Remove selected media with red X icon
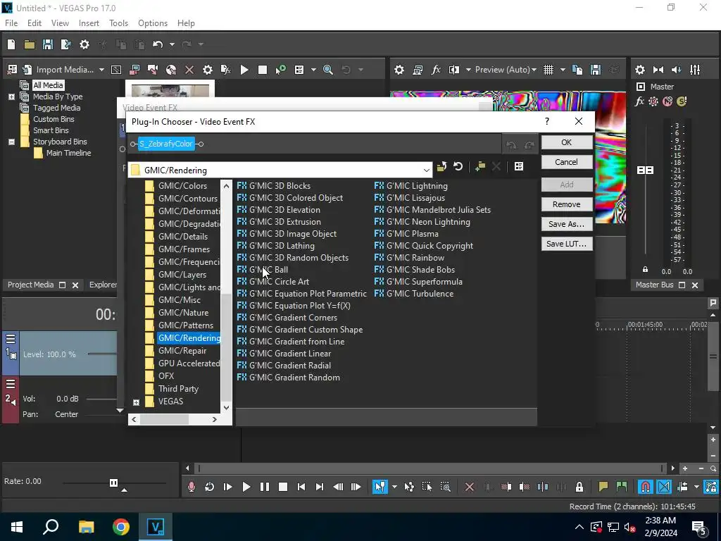The height and width of the screenshot is (541, 721). (x=189, y=70)
